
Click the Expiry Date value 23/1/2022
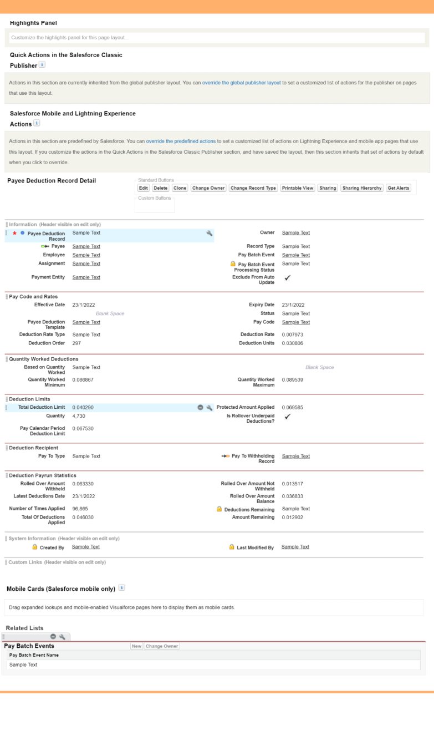pyautogui.click(x=293, y=305)
